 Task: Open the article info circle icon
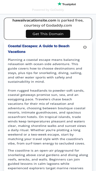pyautogui.click(x=85, y=47)
